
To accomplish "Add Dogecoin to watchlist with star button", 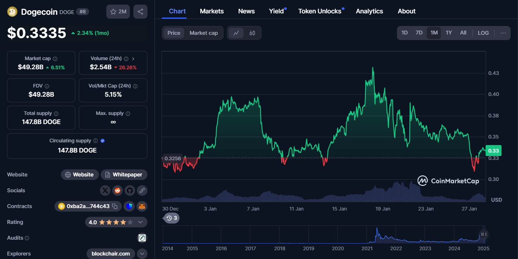I will coord(118,12).
